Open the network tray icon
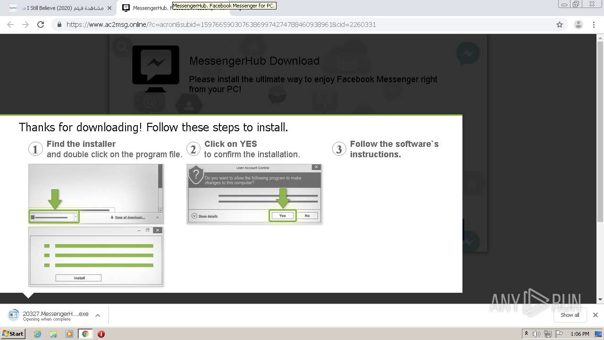This screenshot has width=604, height=340. [547, 334]
